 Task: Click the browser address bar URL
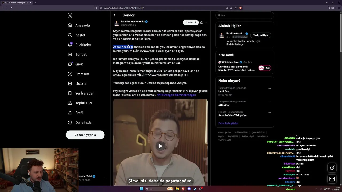click(124, 8)
